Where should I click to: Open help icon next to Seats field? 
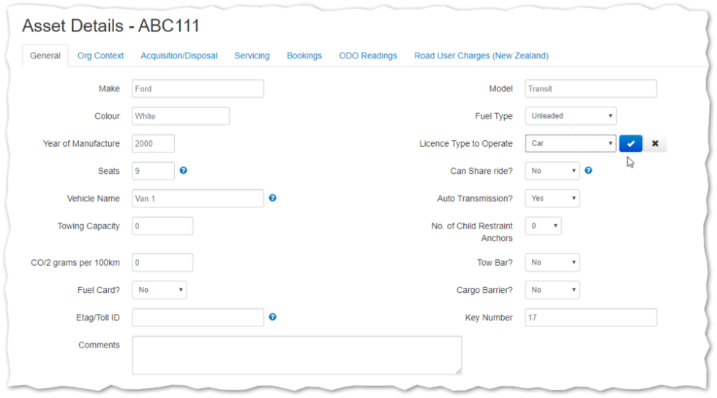pos(184,170)
